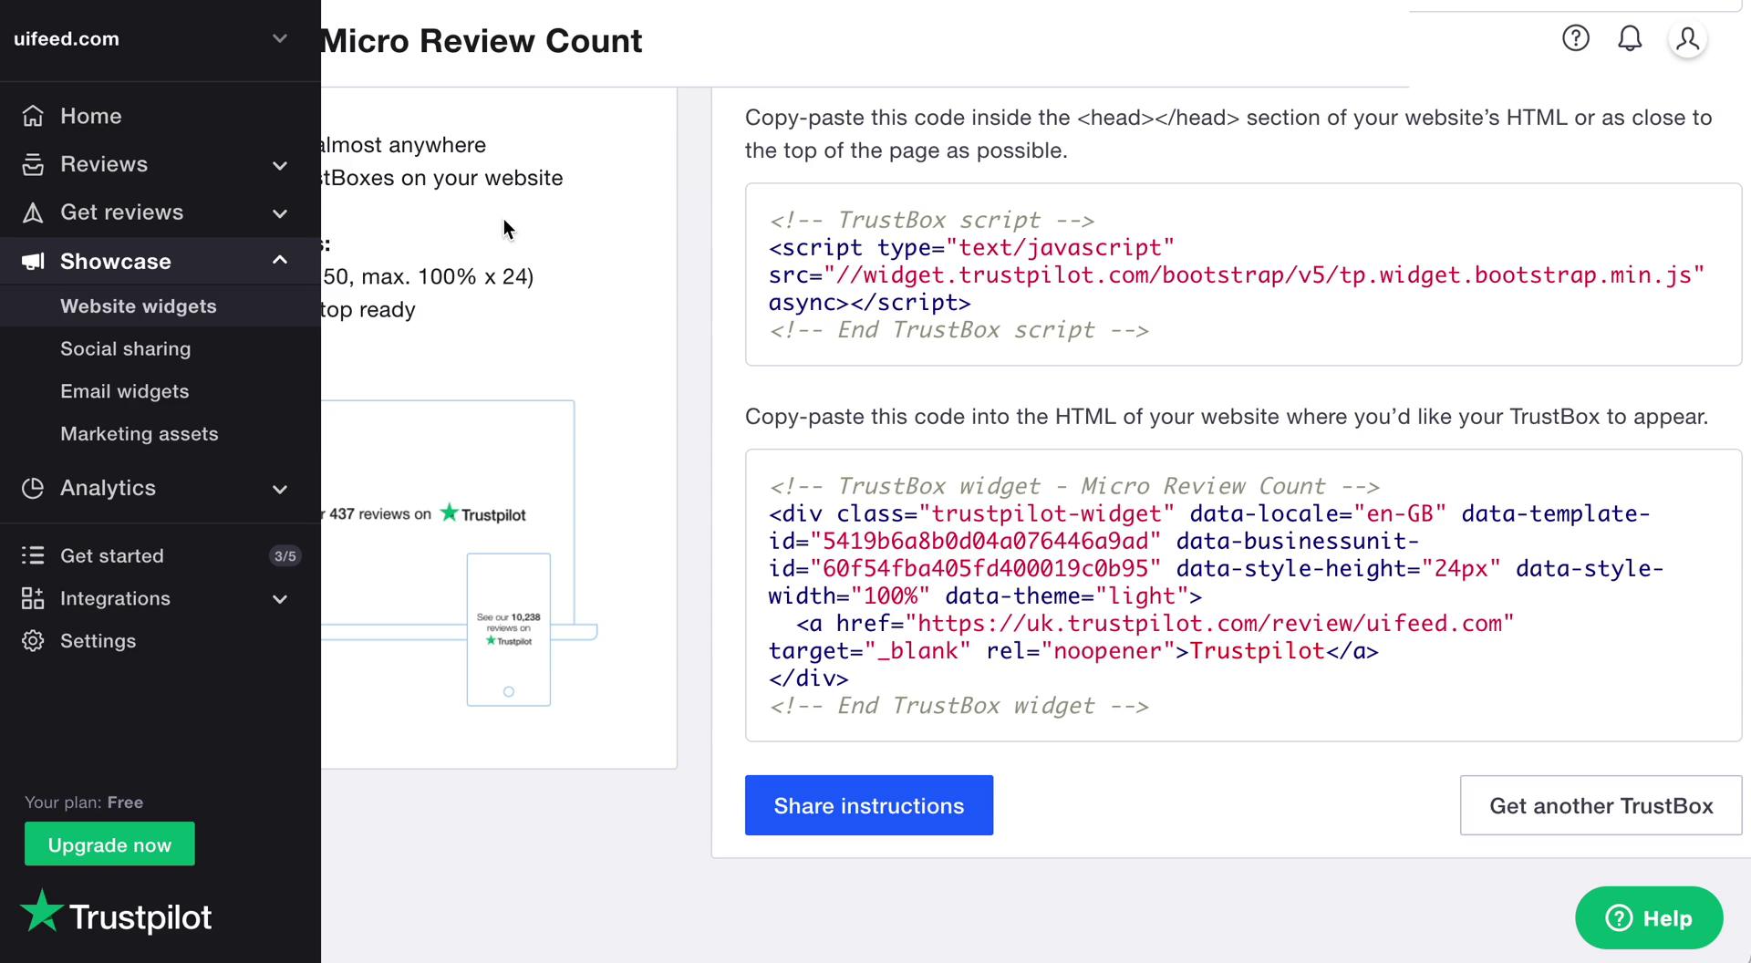Click the 'Your plan: Free' text

pyautogui.click(x=84, y=802)
